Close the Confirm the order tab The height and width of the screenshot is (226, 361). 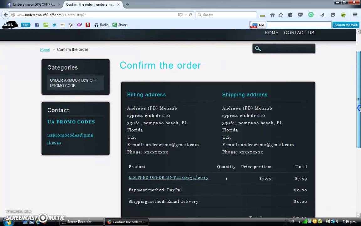[118, 4]
